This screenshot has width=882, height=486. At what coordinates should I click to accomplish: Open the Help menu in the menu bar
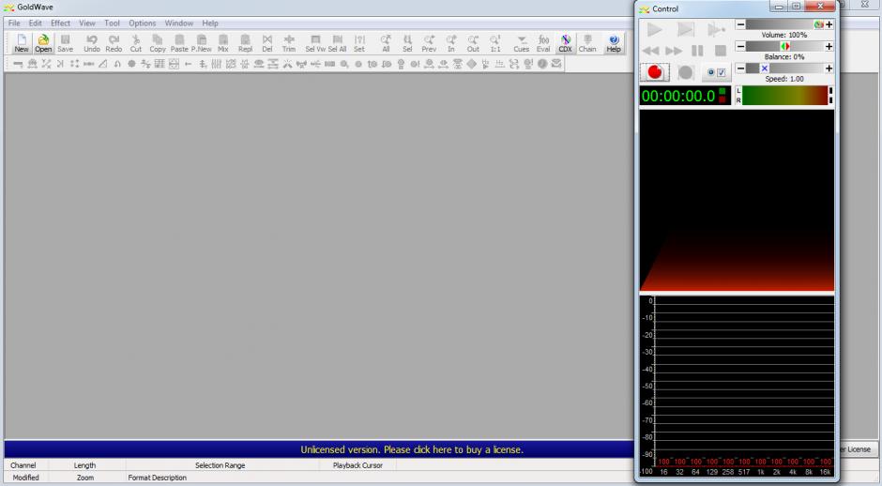tap(210, 23)
